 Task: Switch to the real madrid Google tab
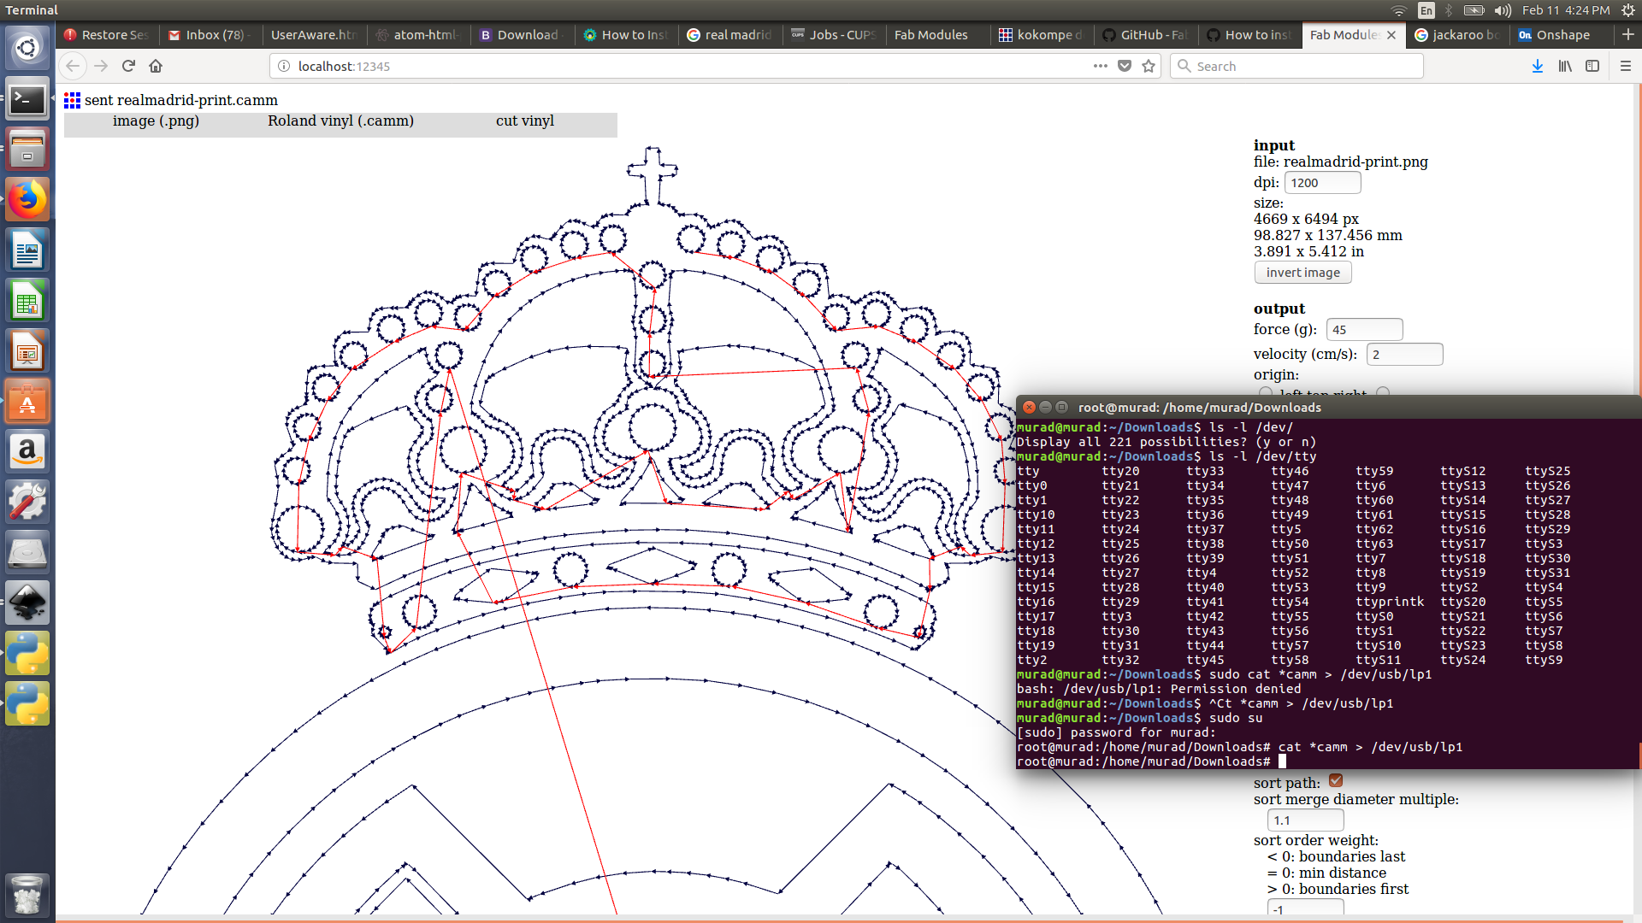pyautogui.click(x=729, y=35)
